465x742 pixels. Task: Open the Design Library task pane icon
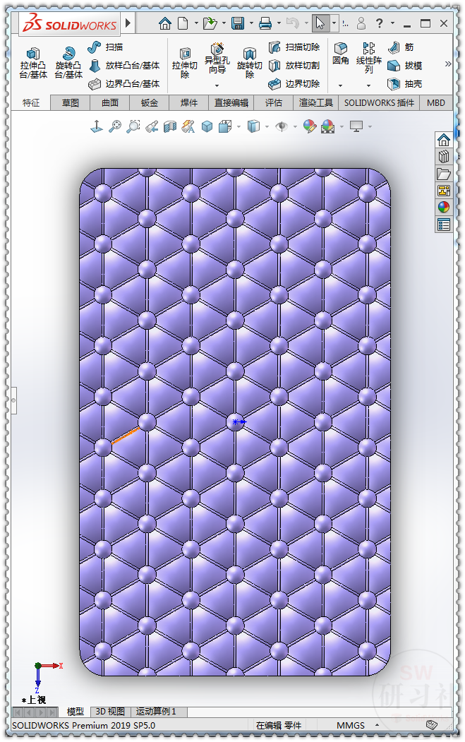tap(444, 157)
